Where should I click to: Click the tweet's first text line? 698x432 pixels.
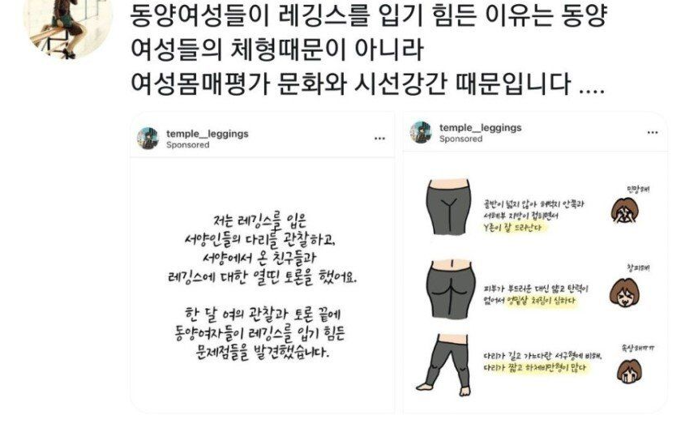point(369,16)
